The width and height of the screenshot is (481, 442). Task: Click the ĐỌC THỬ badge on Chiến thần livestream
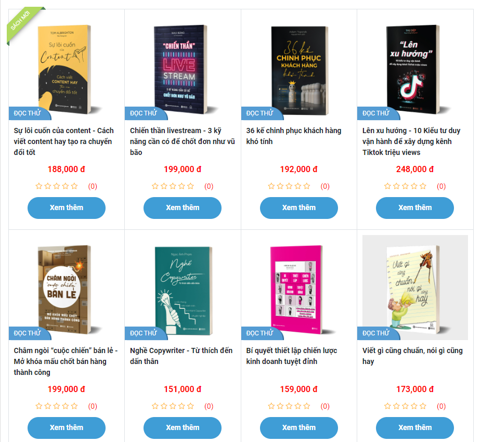click(x=144, y=113)
